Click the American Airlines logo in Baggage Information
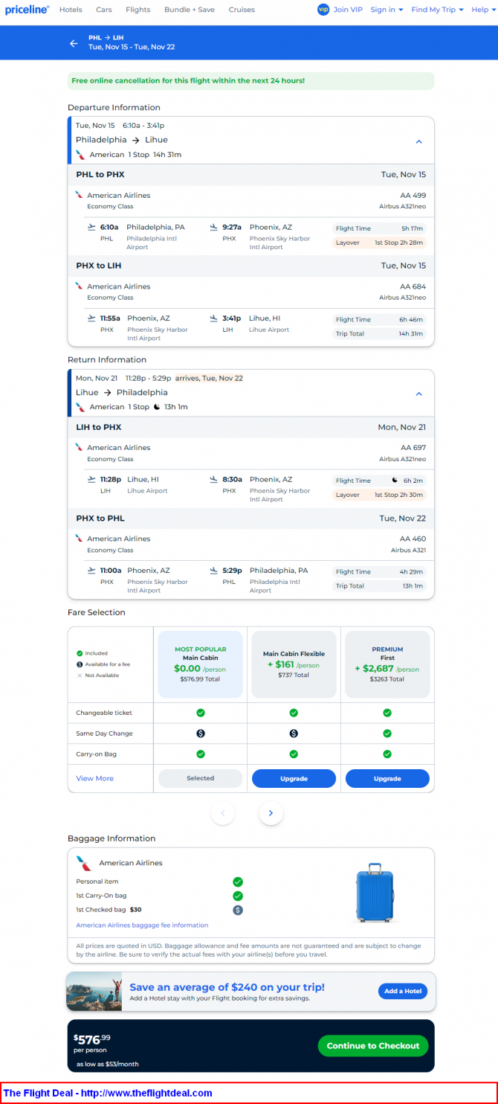Screen dimensions: 498x1104 [x=84, y=863]
